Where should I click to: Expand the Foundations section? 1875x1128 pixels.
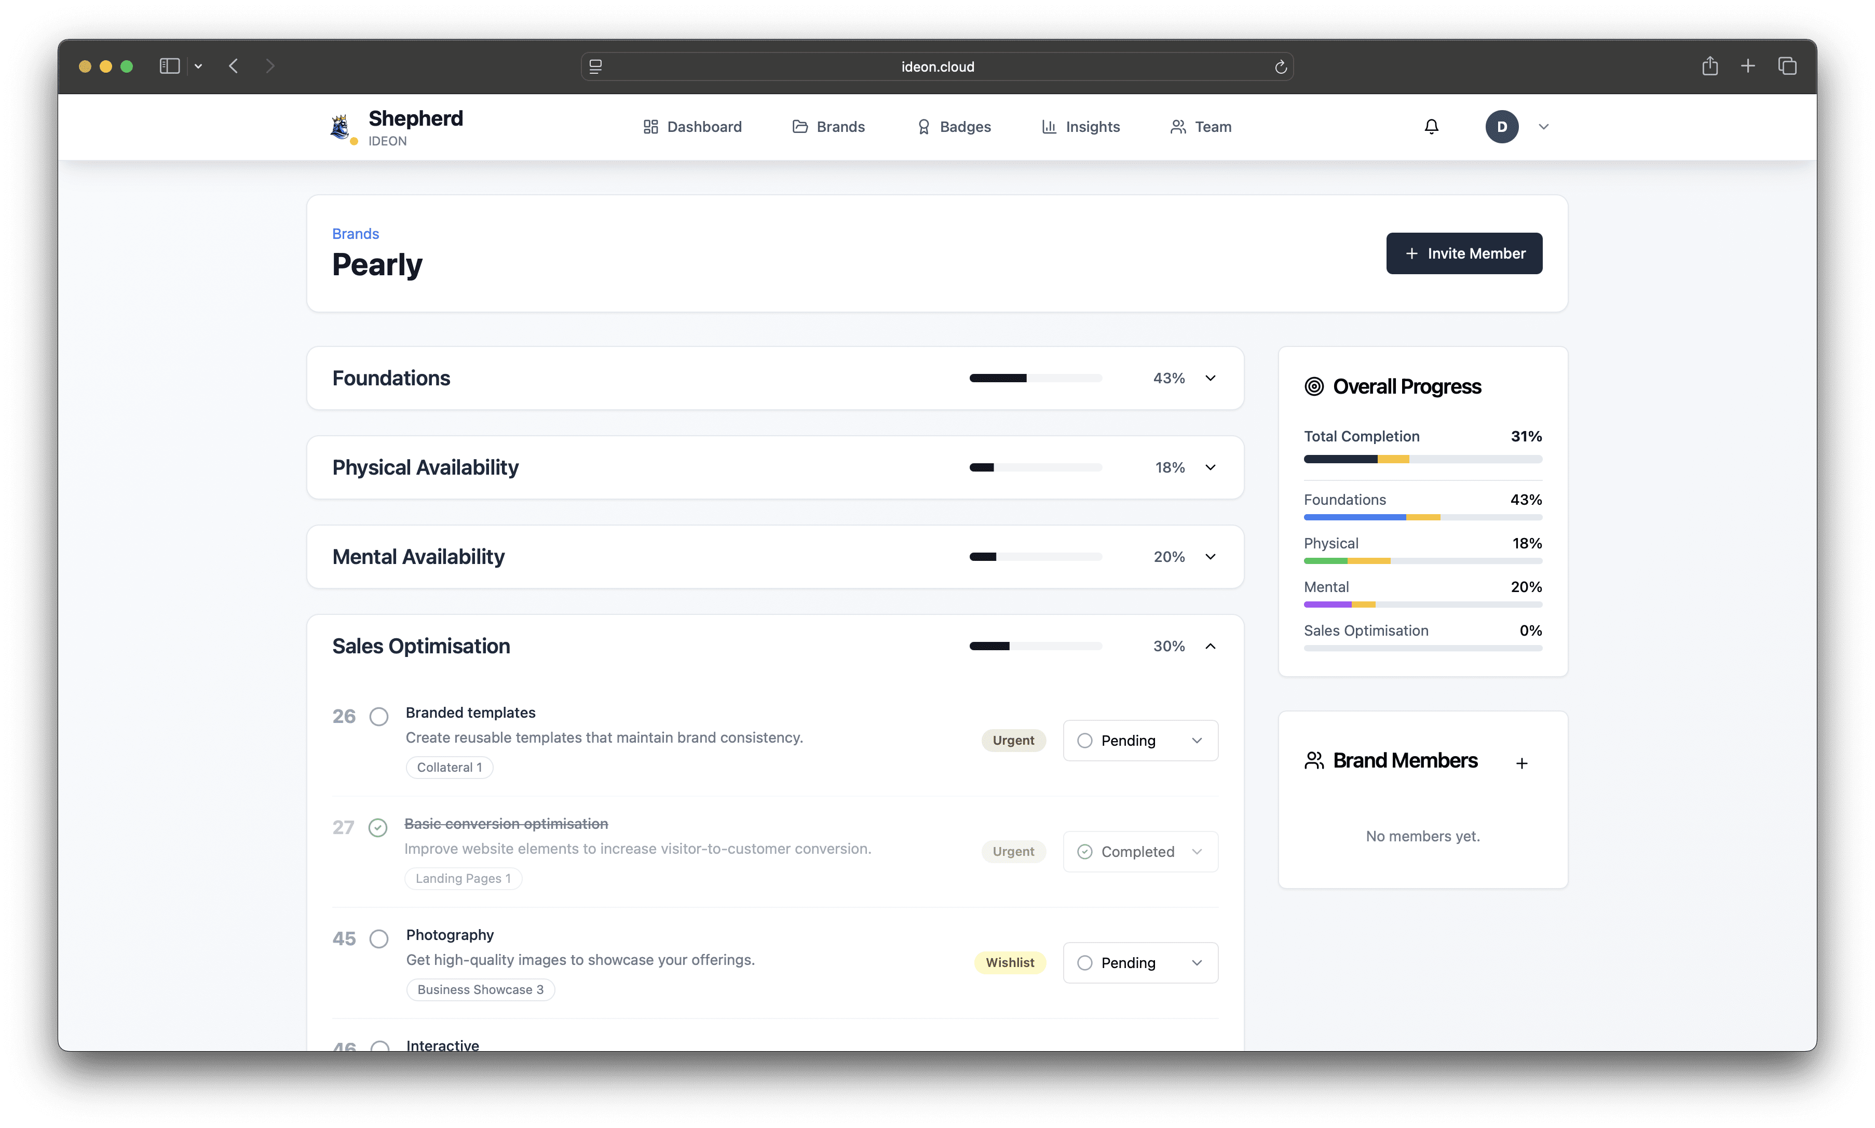coord(1210,378)
